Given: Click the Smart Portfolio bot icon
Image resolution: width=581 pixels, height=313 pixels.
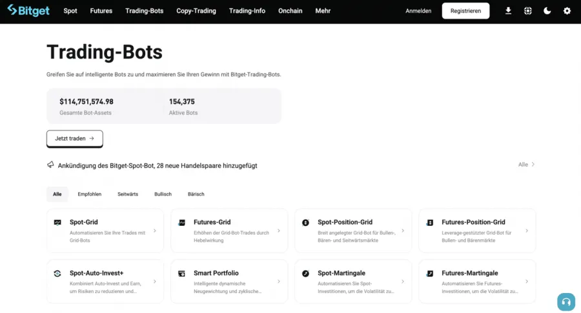Looking at the screenshot, I should [181, 274].
